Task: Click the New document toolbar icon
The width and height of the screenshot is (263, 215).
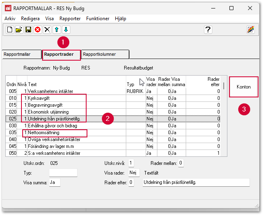Action: (x=10, y=30)
